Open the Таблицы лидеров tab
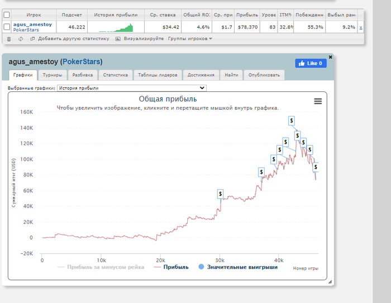 (x=158, y=75)
